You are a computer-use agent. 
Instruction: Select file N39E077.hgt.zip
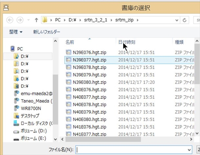pos(90,60)
